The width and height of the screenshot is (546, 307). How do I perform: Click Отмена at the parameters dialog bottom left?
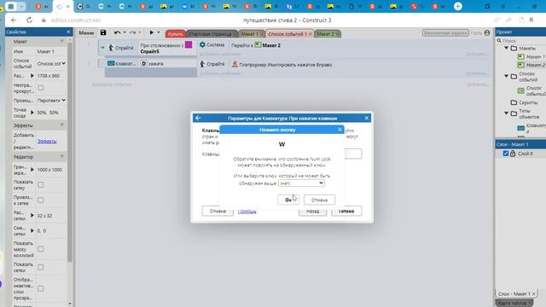pyautogui.click(x=218, y=211)
